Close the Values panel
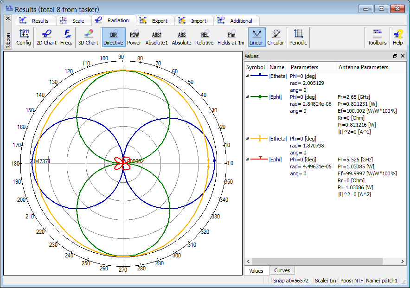The height and width of the screenshot is (288, 410). point(403,56)
